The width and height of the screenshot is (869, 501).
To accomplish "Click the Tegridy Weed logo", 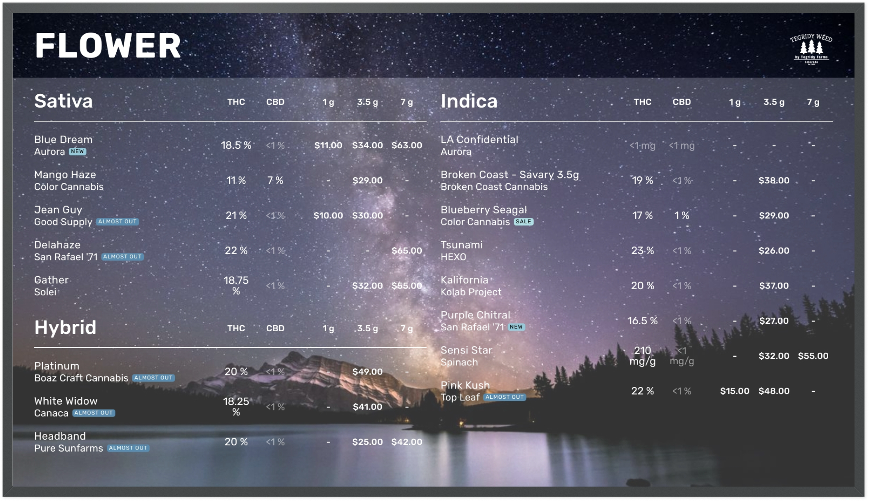I will coord(811,49).
